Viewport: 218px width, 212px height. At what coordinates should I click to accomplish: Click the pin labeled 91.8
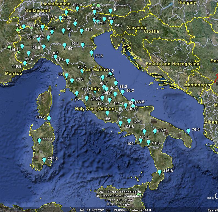click(148, 142)
